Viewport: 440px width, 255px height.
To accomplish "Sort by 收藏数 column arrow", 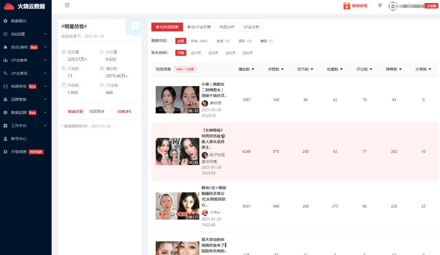I will pos(341,69).
